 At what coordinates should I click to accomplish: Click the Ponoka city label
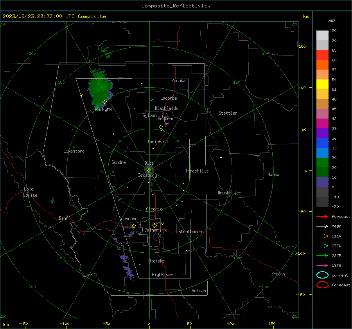pos(178,81)
